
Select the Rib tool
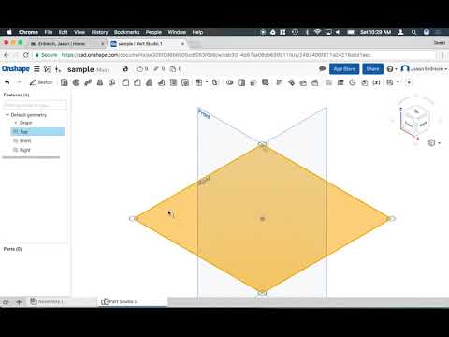pos(161,82)
